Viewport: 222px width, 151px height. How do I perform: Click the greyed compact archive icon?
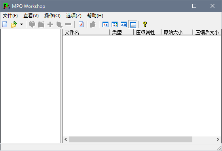(x=93, y=24)
